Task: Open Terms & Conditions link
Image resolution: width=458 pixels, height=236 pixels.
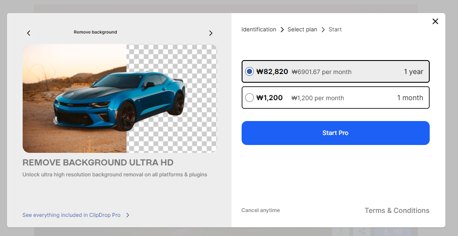Action: [x=397, y=211]
